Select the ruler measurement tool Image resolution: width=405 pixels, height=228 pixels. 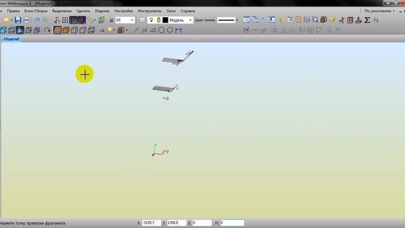90,20
